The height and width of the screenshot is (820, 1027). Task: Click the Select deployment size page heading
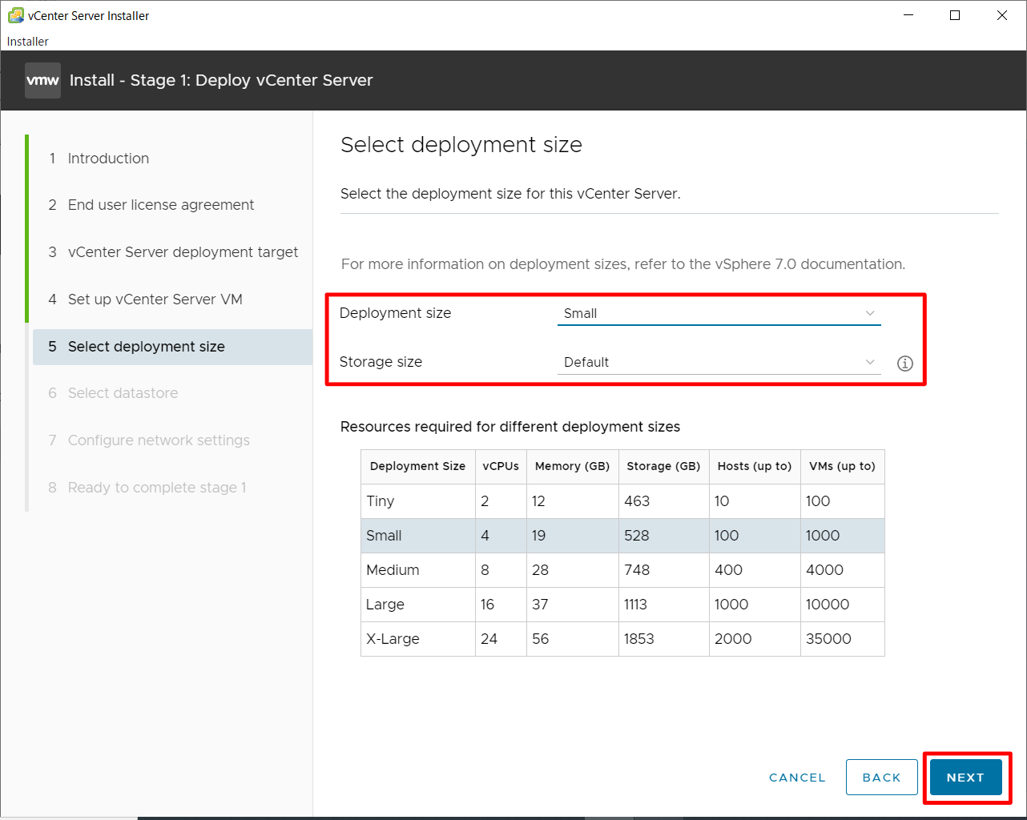point(461,145)
